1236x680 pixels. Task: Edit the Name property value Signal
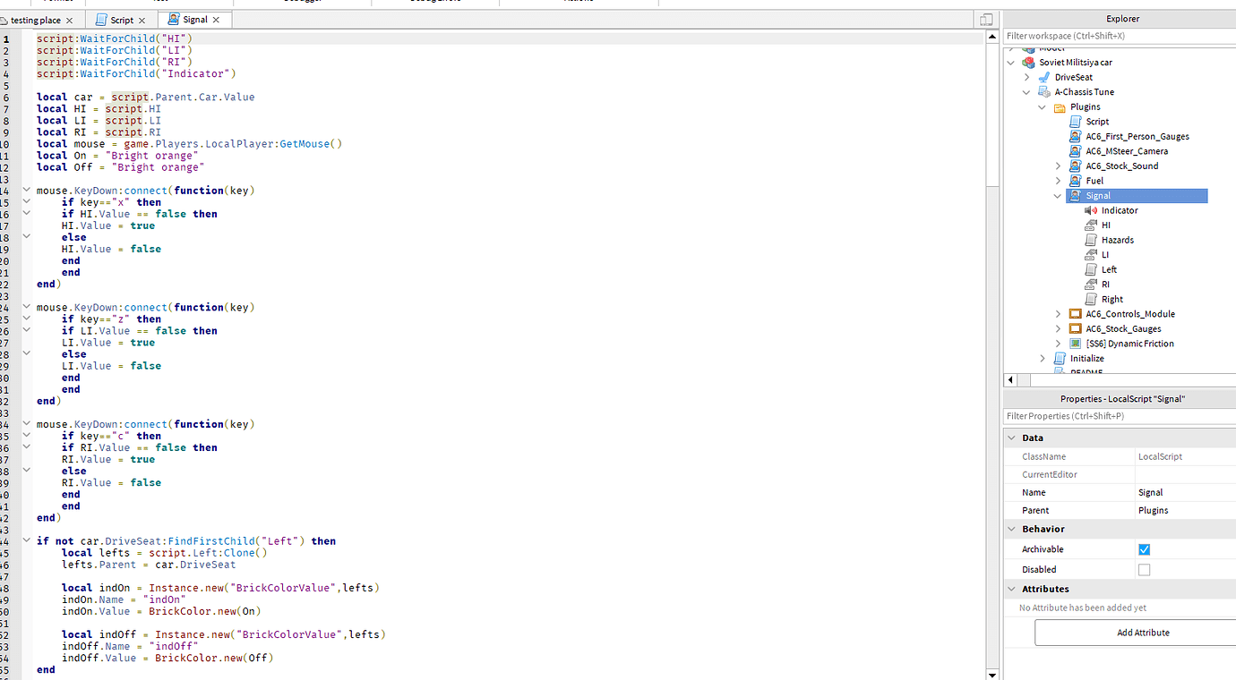pyautogui.click(x=1186, y=492)
